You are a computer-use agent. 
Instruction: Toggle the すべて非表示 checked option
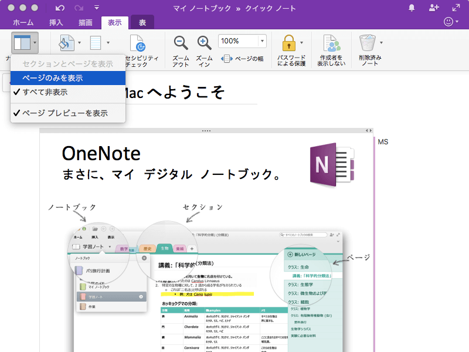[x=68, y=92]
